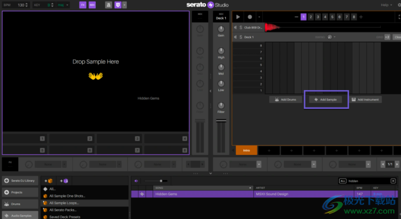Open the Drums library section
Image resolution: width=401 pixels, height=219 pixels.
click(20, 204)
